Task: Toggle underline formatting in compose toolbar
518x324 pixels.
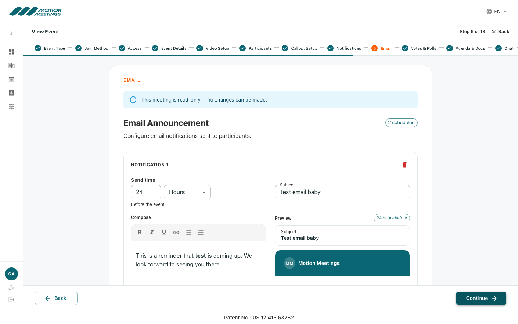Action: (x=164, y=233)
